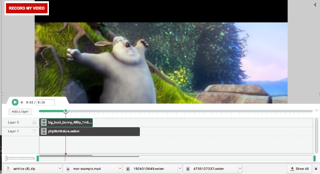
Task: Expand the timeline options chevron at right of ruler
Action: [317, 110]
